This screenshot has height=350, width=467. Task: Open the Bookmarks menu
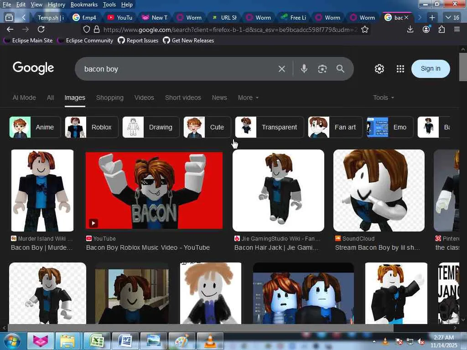click(x=84, y=5)
